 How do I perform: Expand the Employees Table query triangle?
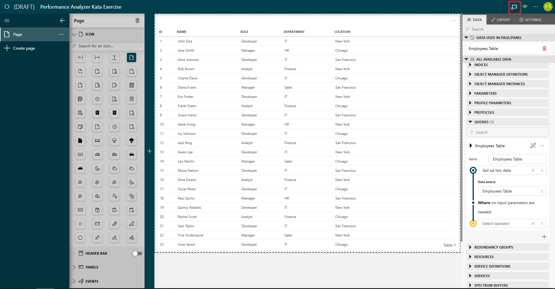tap(471, 146)
